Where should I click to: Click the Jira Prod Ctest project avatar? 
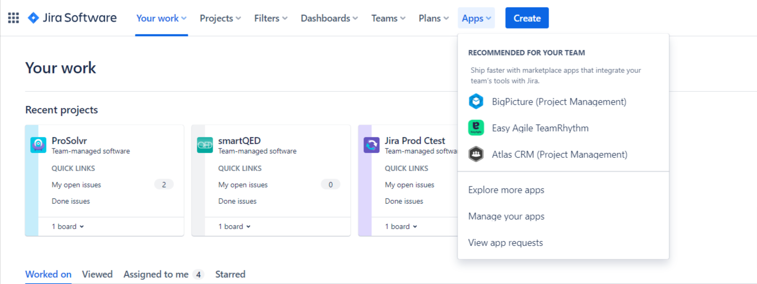tap(371, 145)
